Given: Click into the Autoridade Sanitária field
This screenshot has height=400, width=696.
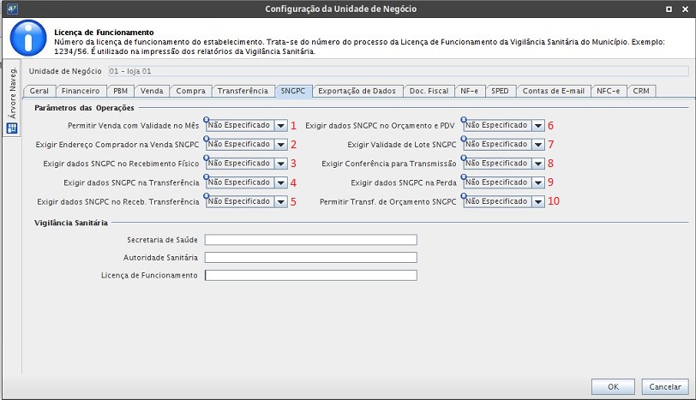Looking at the screenshot, I should 310,257.
